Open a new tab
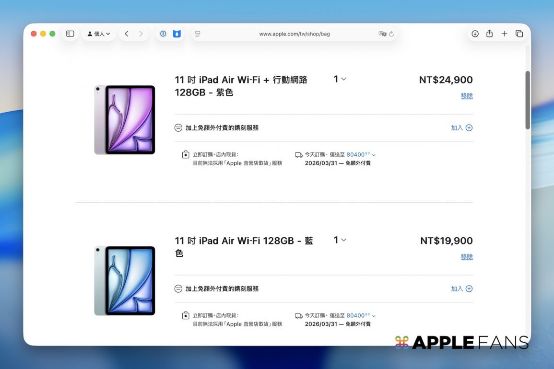 504,34
